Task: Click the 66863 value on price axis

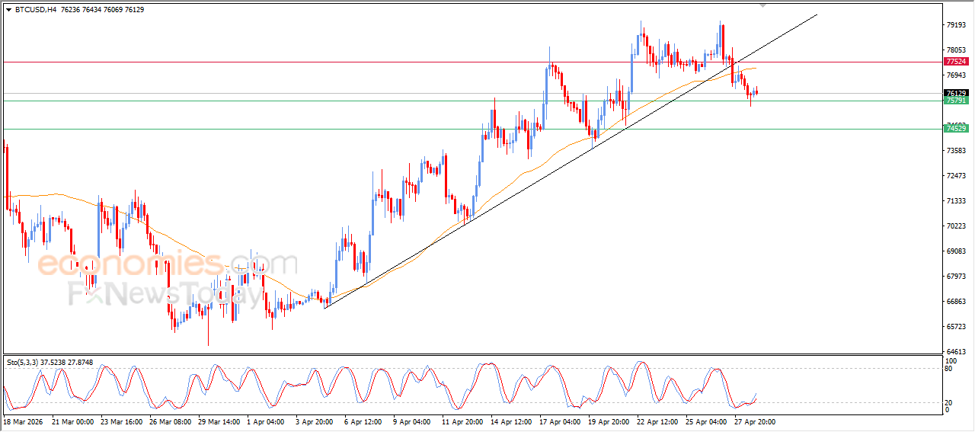Action: (955, 302)
